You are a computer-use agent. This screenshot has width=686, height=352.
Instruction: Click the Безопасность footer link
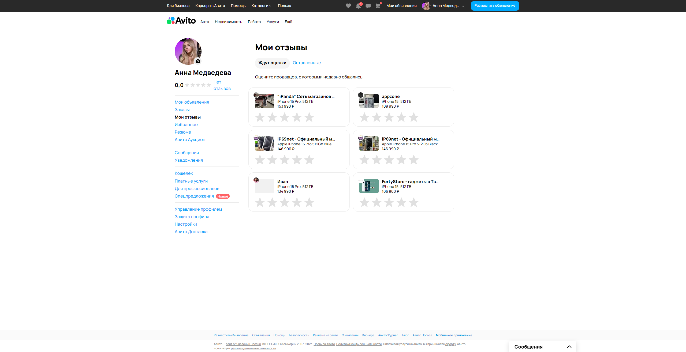pos(299,335)
